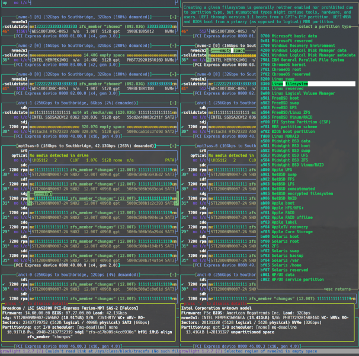The width and height of the screenshot is (359, 356).
Task: Choose 8301 Linux reserved type
Action: coord(281,88)
